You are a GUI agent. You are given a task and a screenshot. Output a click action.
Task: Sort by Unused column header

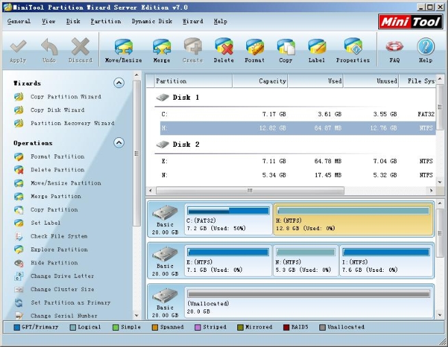click(x=371, y=81)
